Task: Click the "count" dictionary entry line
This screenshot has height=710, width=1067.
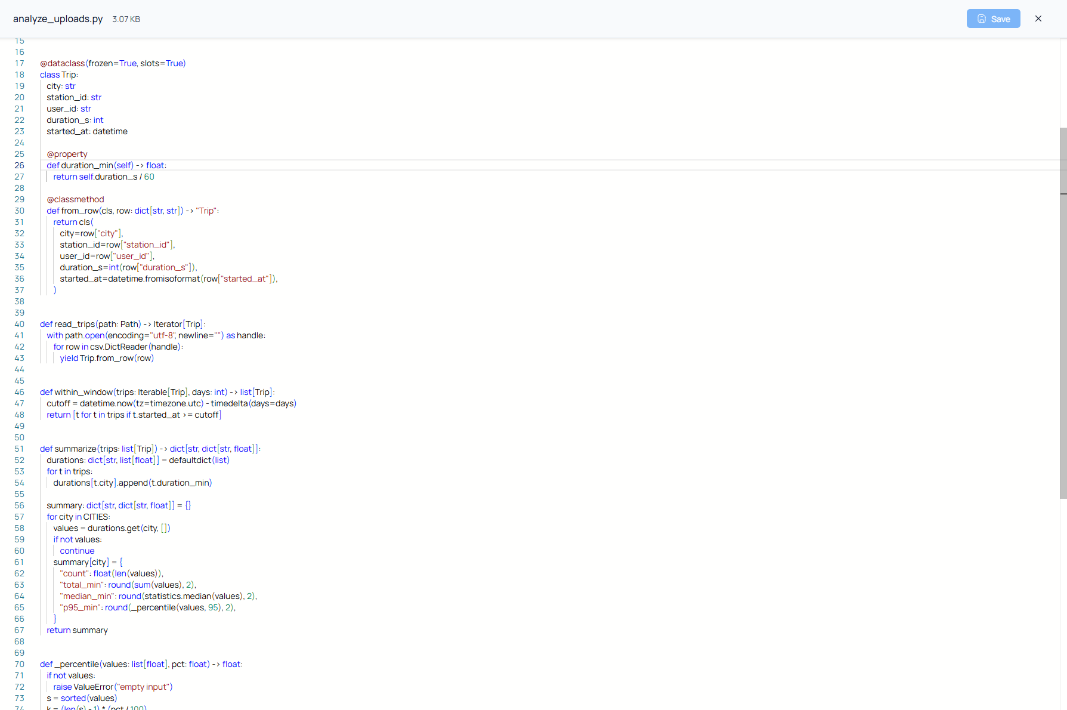Action: [112, 573]
